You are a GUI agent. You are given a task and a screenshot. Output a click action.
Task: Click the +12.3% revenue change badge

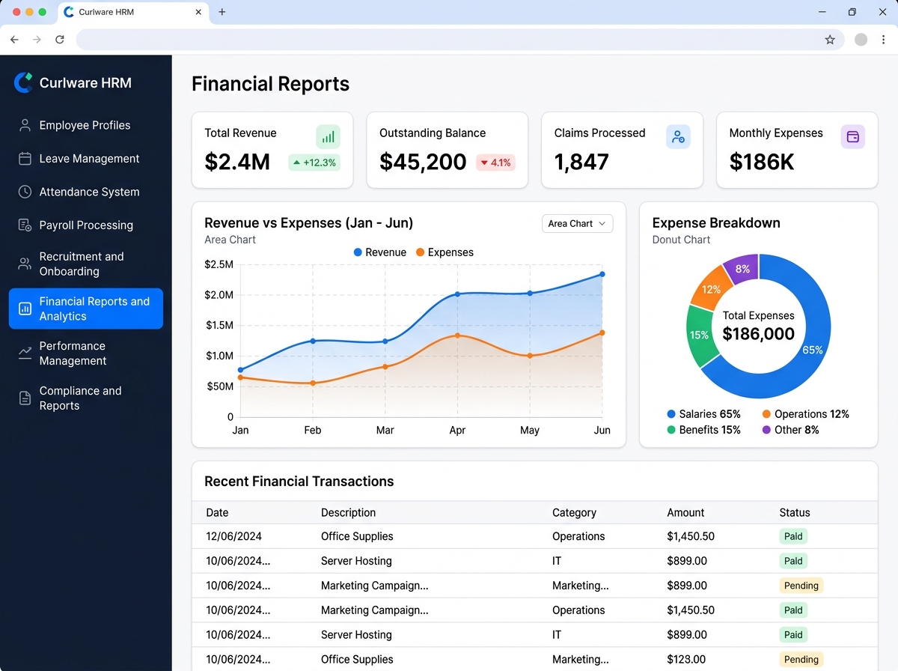314,163
